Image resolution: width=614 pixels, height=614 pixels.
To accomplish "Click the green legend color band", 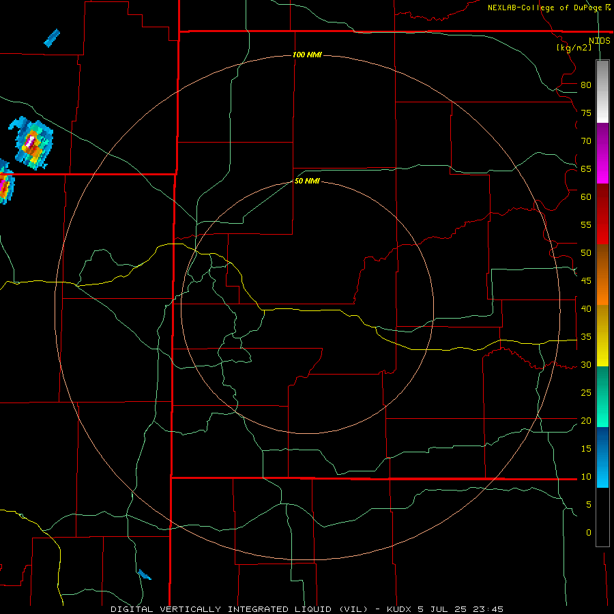I will coord(602,396).
